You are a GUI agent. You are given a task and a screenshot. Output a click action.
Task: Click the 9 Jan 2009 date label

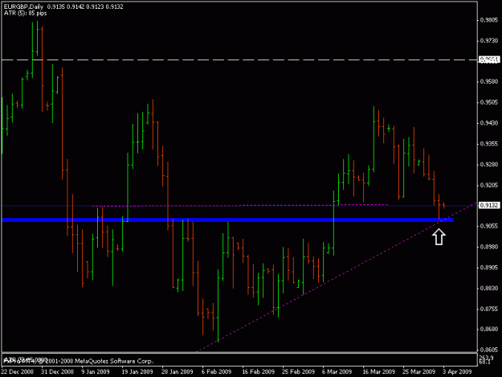(x=96, y=371)
